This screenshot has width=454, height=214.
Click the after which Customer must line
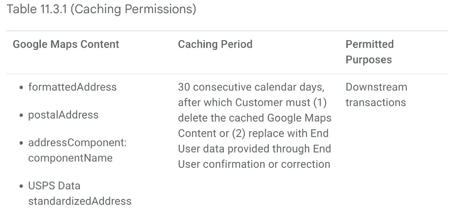point(252,102)
